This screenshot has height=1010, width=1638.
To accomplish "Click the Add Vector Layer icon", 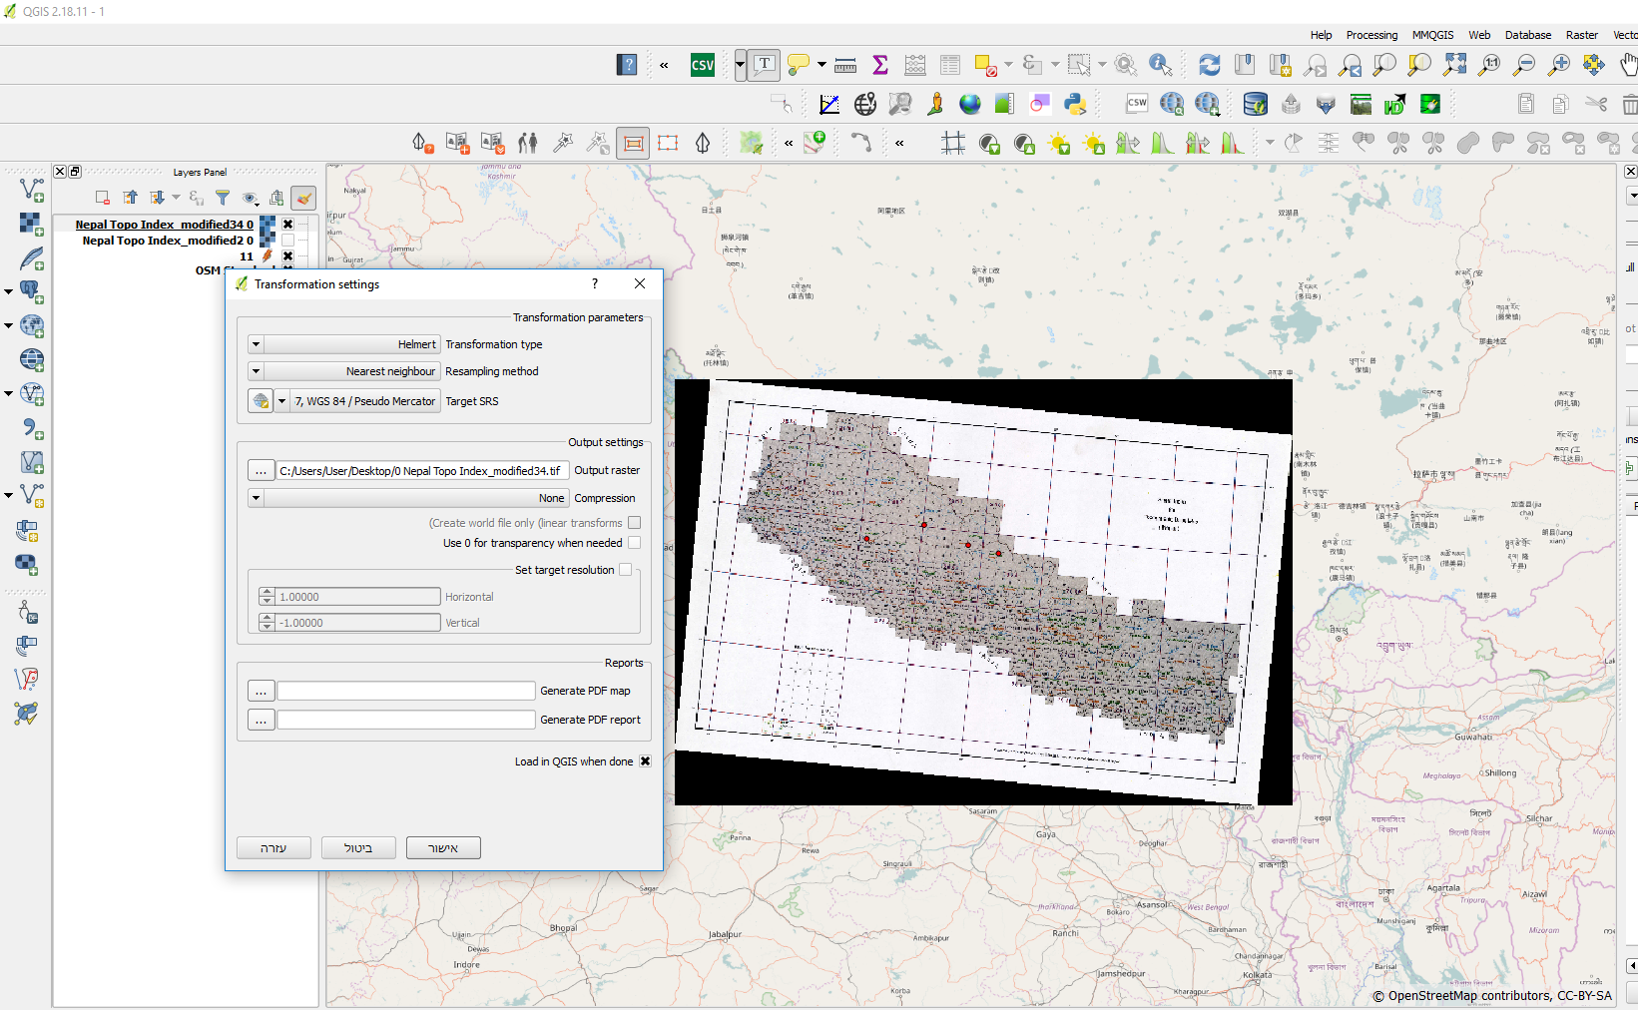I will point(32,190).
